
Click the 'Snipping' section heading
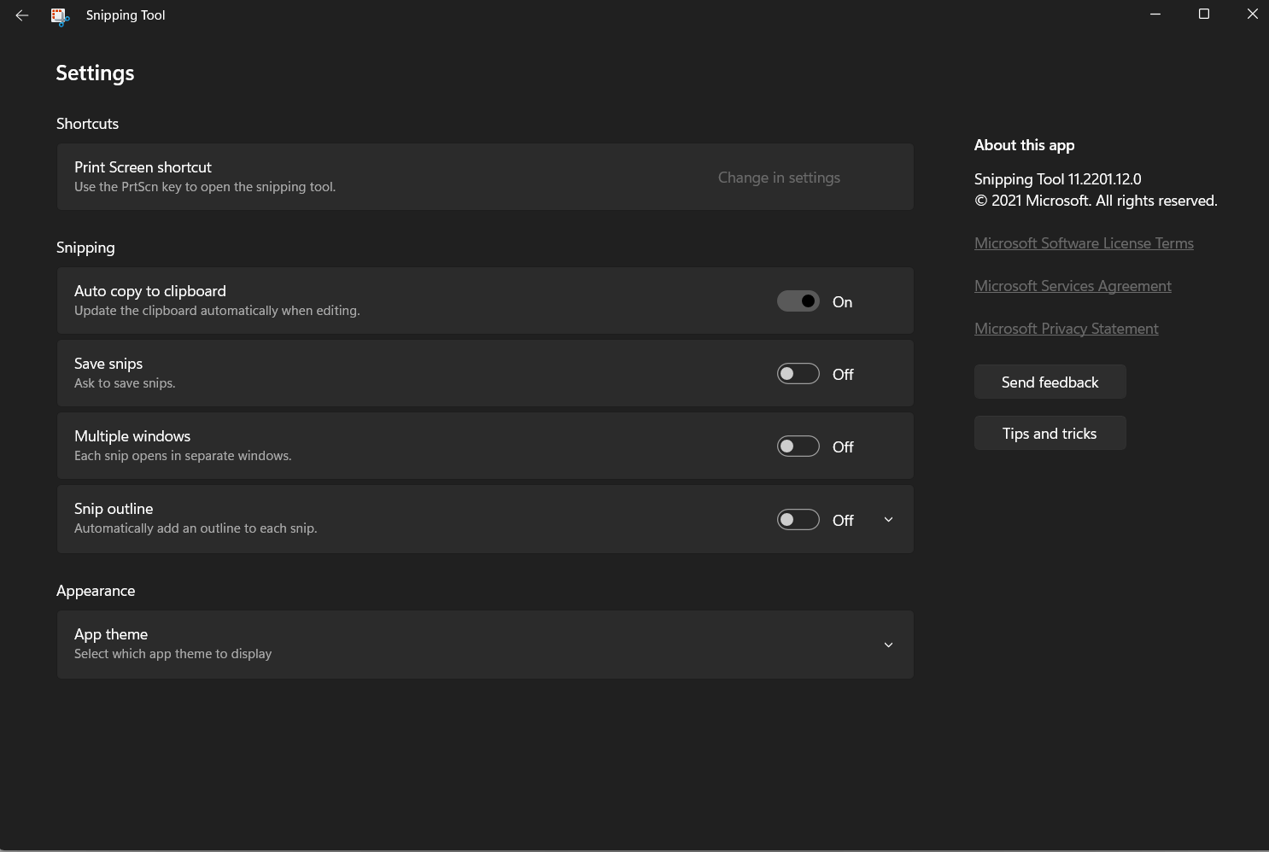point(85,248)
